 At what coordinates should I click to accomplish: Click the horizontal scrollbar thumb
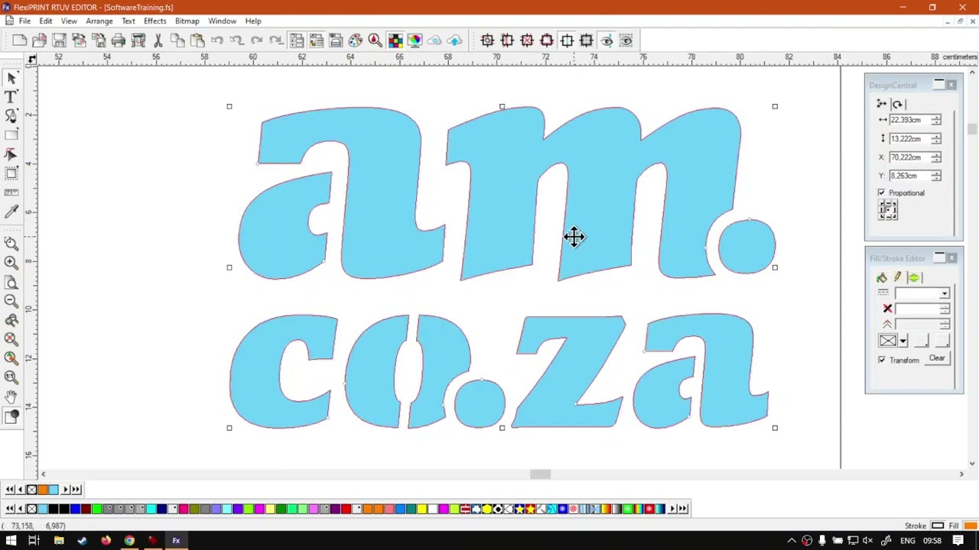[x=540, y=474]
